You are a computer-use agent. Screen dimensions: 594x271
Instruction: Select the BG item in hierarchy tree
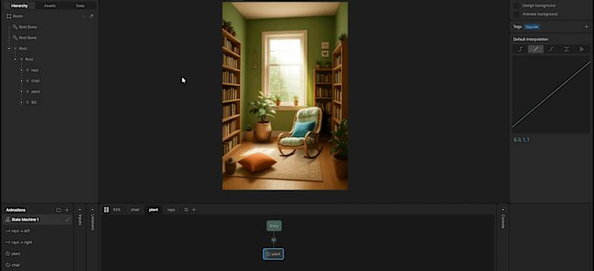pos(33,102)
